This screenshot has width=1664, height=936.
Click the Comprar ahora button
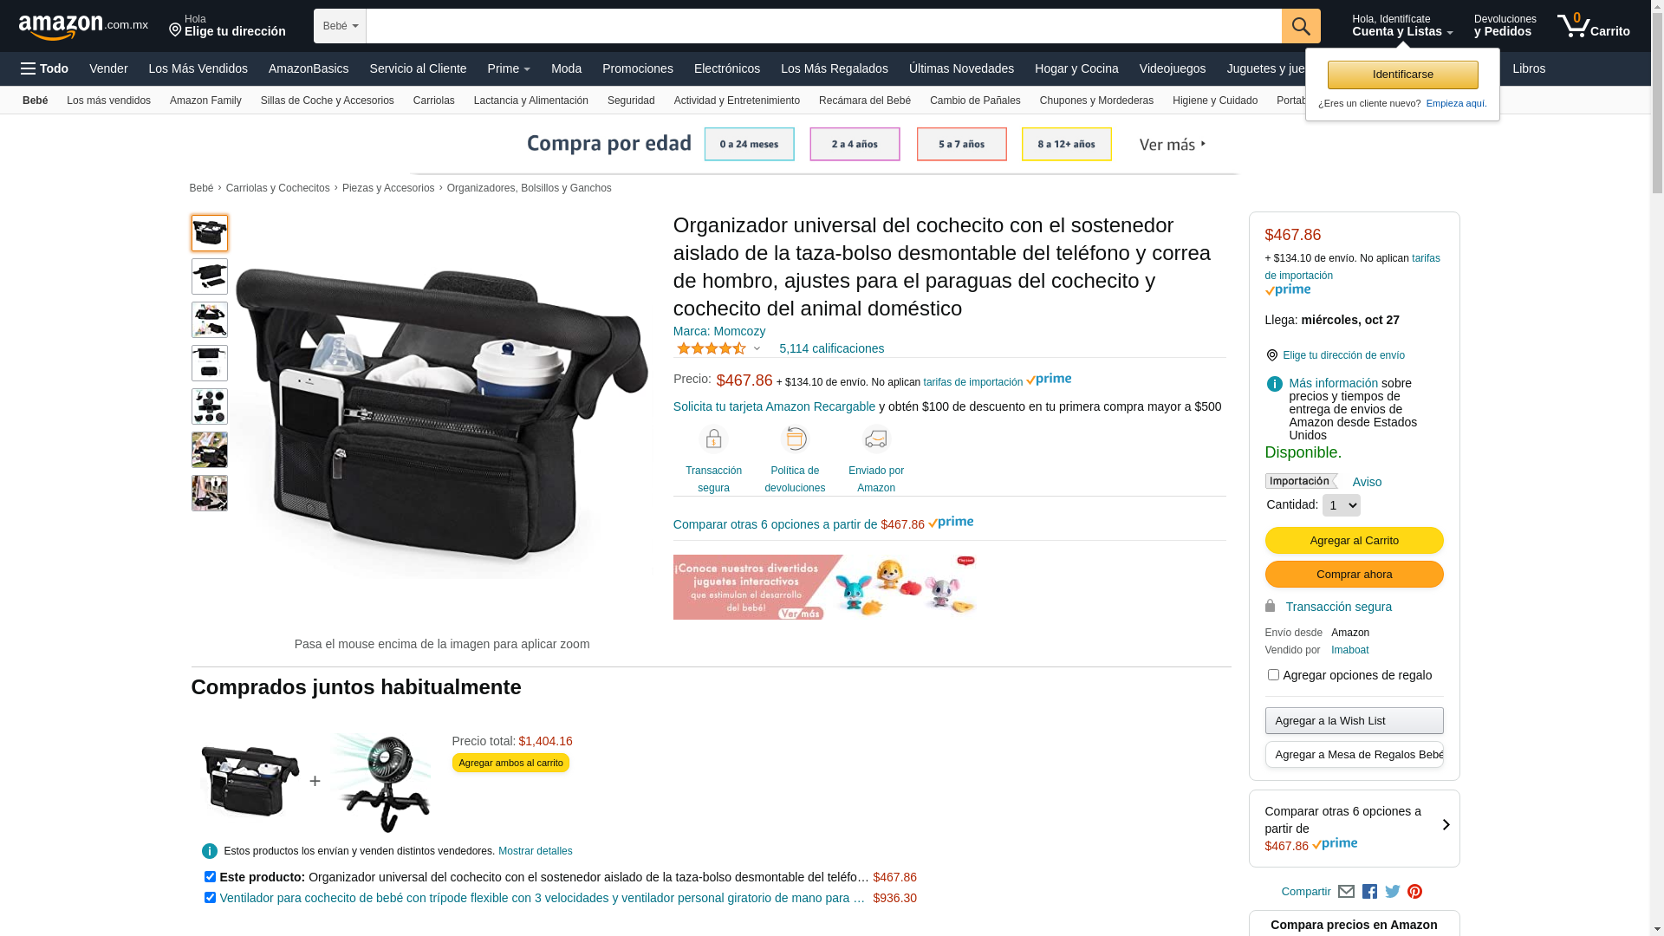click(x=1354, y=575)
